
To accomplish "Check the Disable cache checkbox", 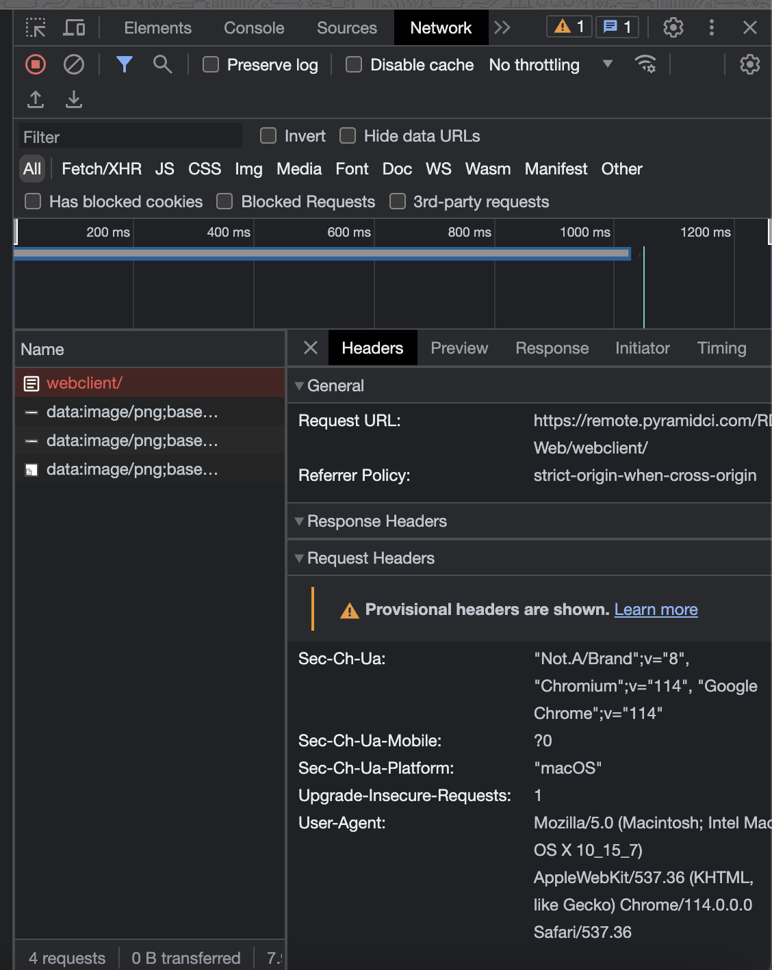I will [x=354, y=65].
